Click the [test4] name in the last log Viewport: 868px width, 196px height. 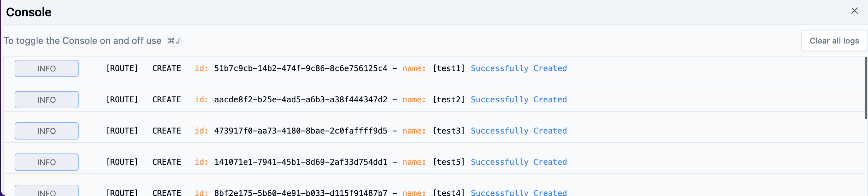(449, 193)
